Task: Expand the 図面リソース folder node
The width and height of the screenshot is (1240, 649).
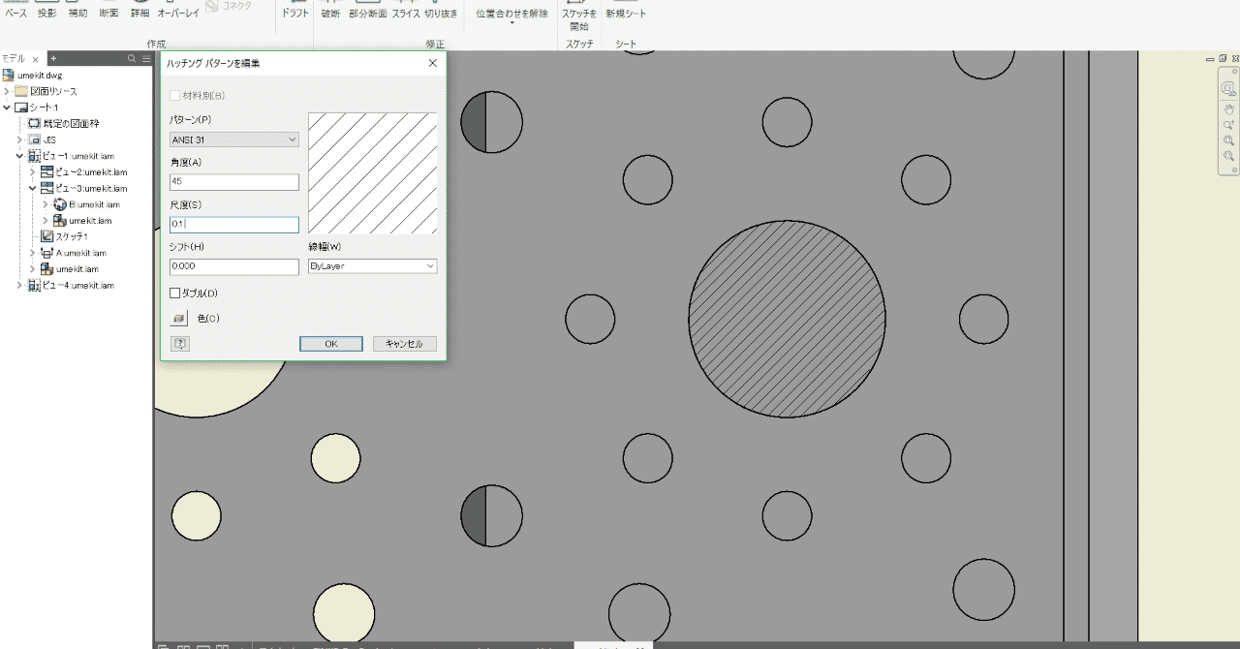Action: pyautogui.click(x=7, y=91)
